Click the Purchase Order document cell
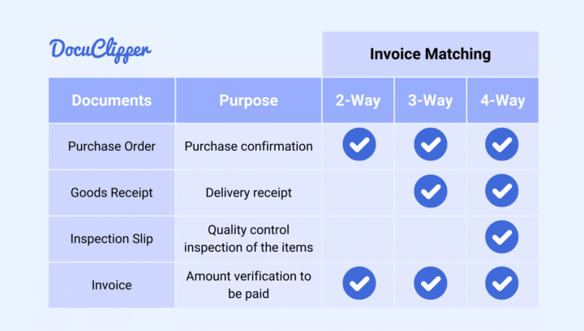This screenshot has width=584, height=331. [x=112, y=146]
